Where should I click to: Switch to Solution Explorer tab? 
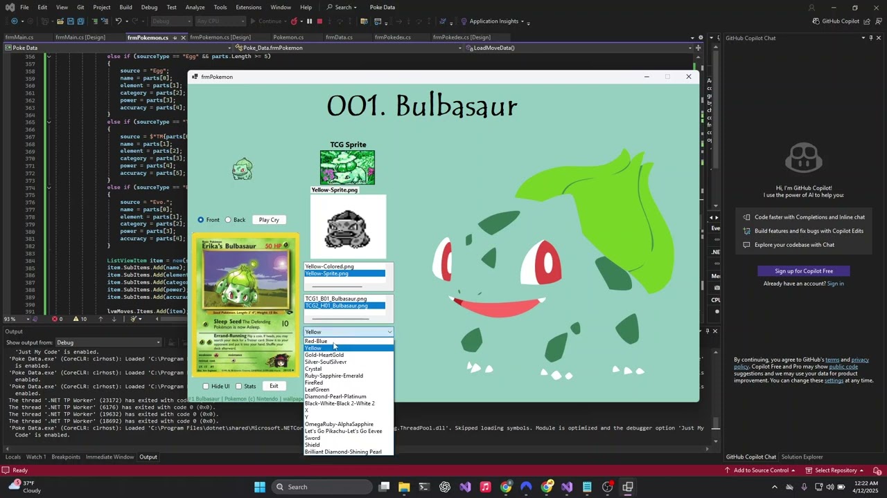(x=802, y=457)
